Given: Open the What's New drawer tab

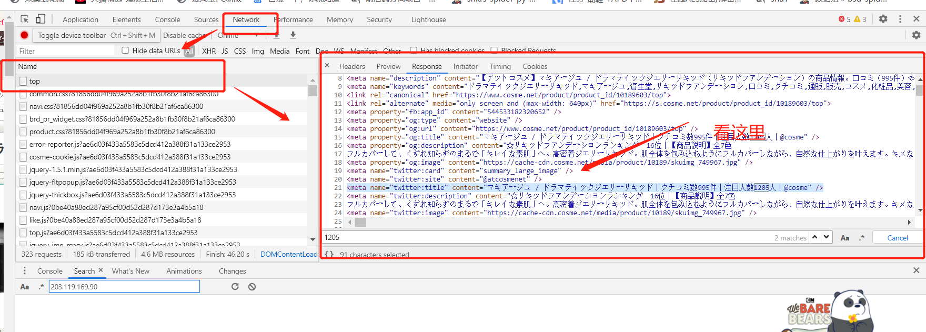Looking at the screenshot, I should pos(130,271).
